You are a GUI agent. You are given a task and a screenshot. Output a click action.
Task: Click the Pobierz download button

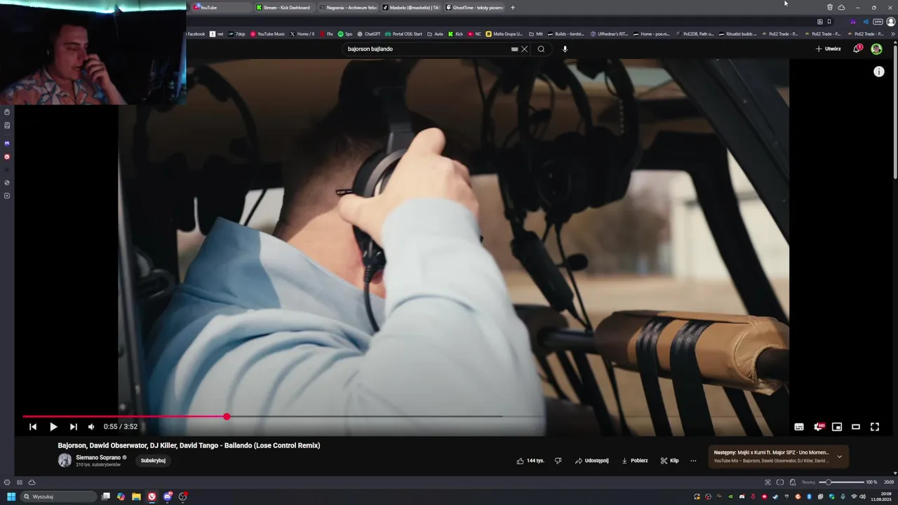[634, 461]
